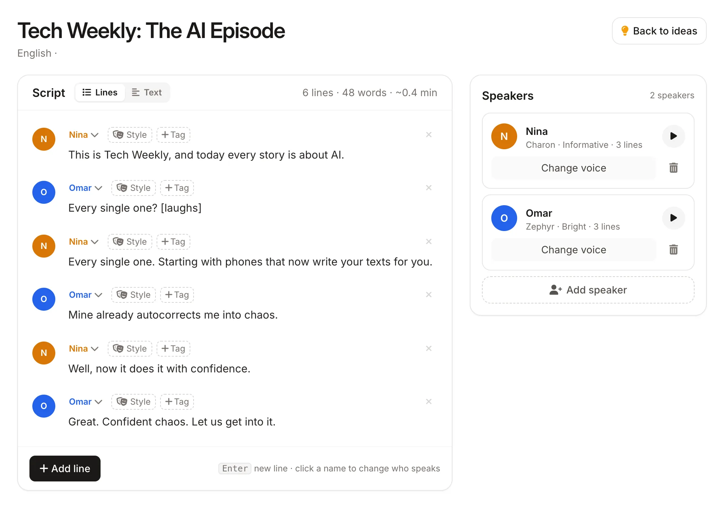This screenshot has width=724, height=508.
Task: Click the Add line button
Action: click(x=65, y=469)
